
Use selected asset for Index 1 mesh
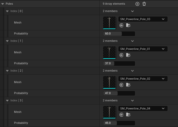pyautogui.click(x=122, y=55)
